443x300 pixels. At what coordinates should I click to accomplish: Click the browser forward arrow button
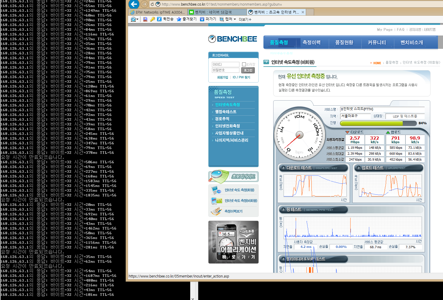(x=144, y=4)
